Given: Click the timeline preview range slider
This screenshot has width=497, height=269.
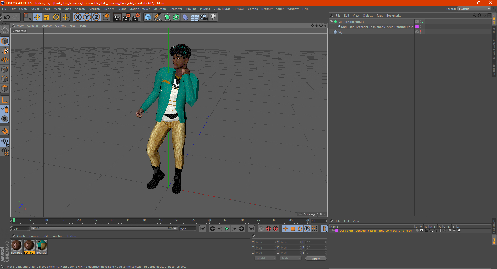Looking at the screenshot, I should pos(105,229).
